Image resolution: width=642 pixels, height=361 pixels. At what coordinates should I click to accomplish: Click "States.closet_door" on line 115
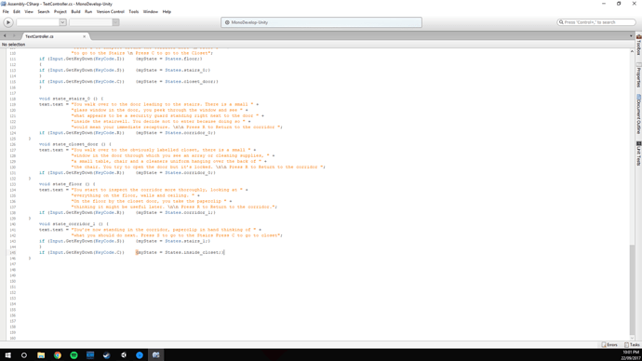tap(190, 82)
